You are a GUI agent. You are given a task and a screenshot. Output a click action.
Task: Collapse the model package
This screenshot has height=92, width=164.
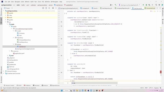14,31
